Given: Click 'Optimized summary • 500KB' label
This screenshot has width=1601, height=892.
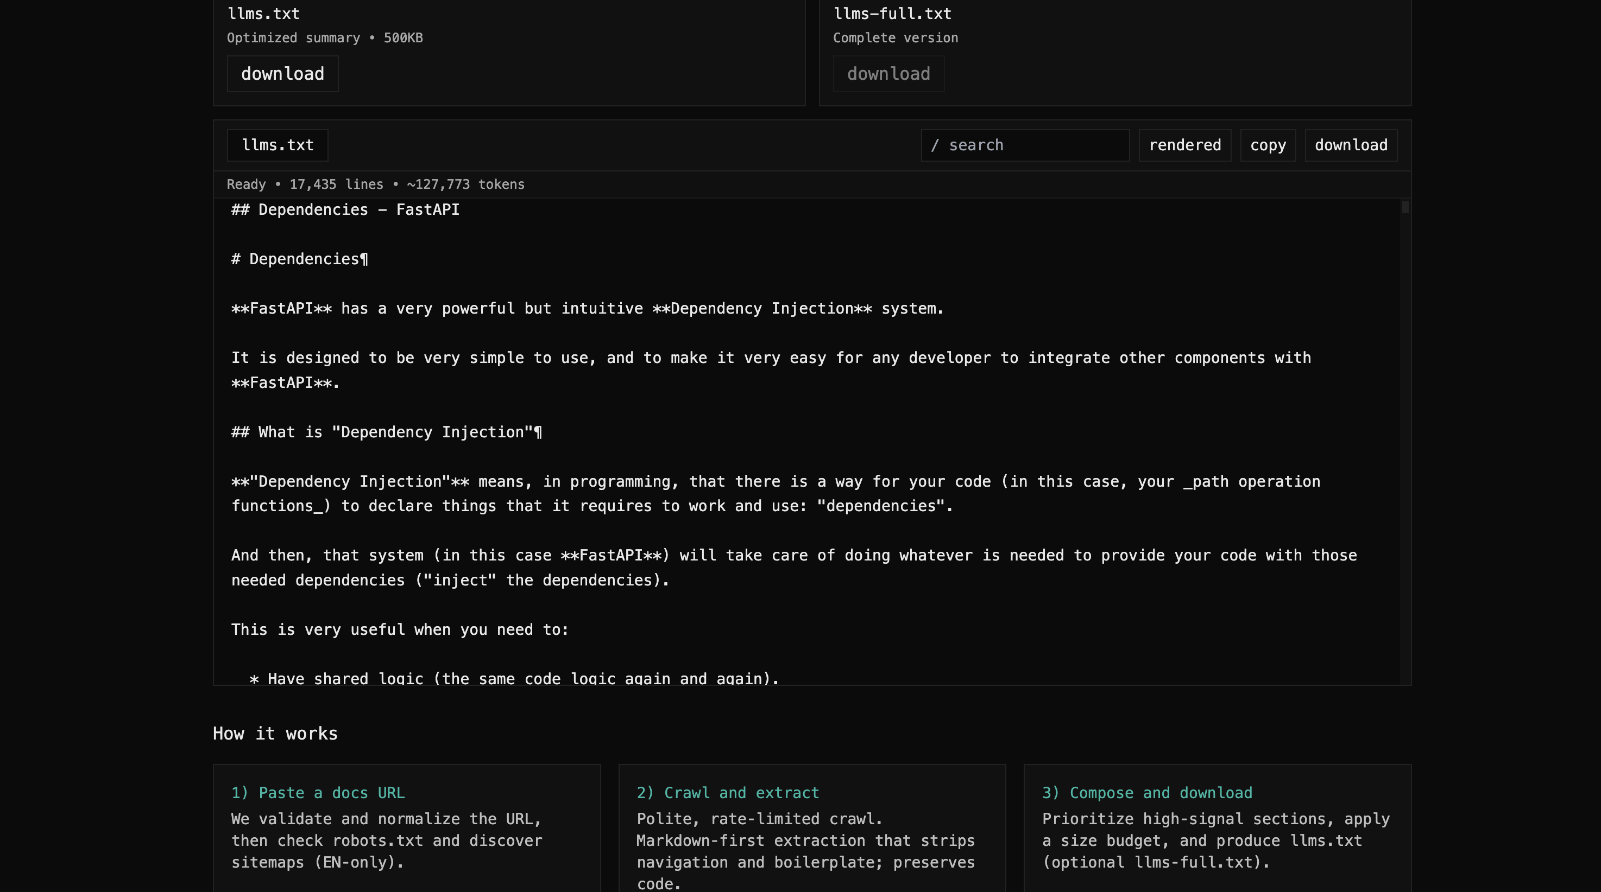Looking at the screenshot, I should [x=324, y=38].
